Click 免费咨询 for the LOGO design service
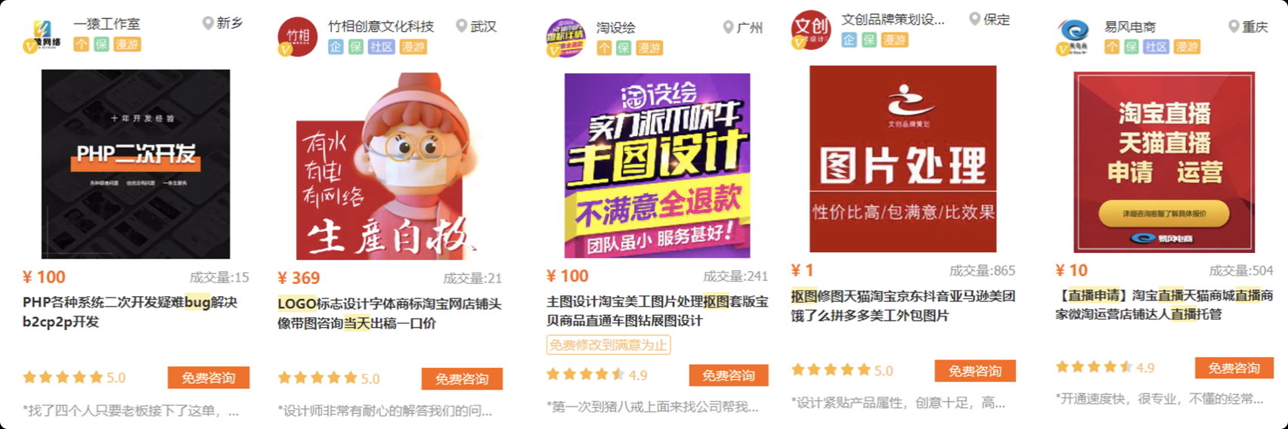The image size is (1288, 429). tap(462, 378)
